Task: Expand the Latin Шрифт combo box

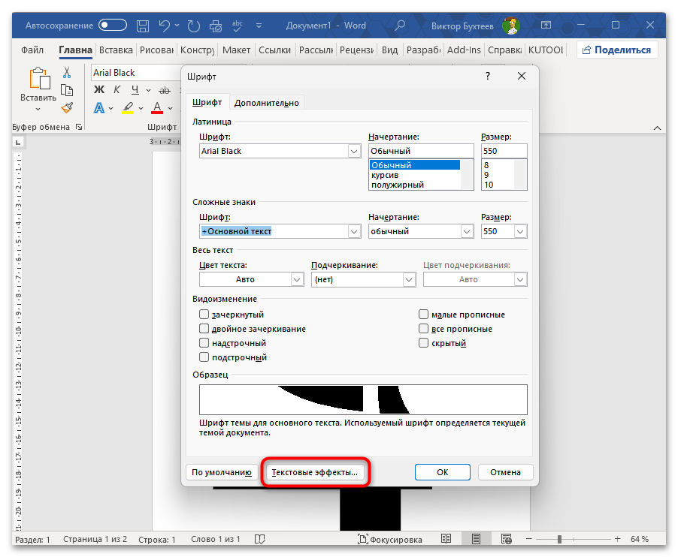Action: click(x=354, y=151)
